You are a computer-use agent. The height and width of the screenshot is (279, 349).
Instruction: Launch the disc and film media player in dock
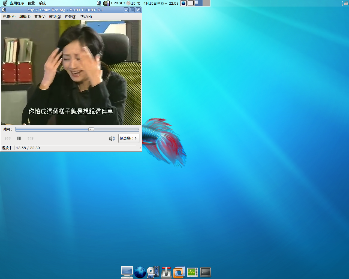(x=153, y=272)
